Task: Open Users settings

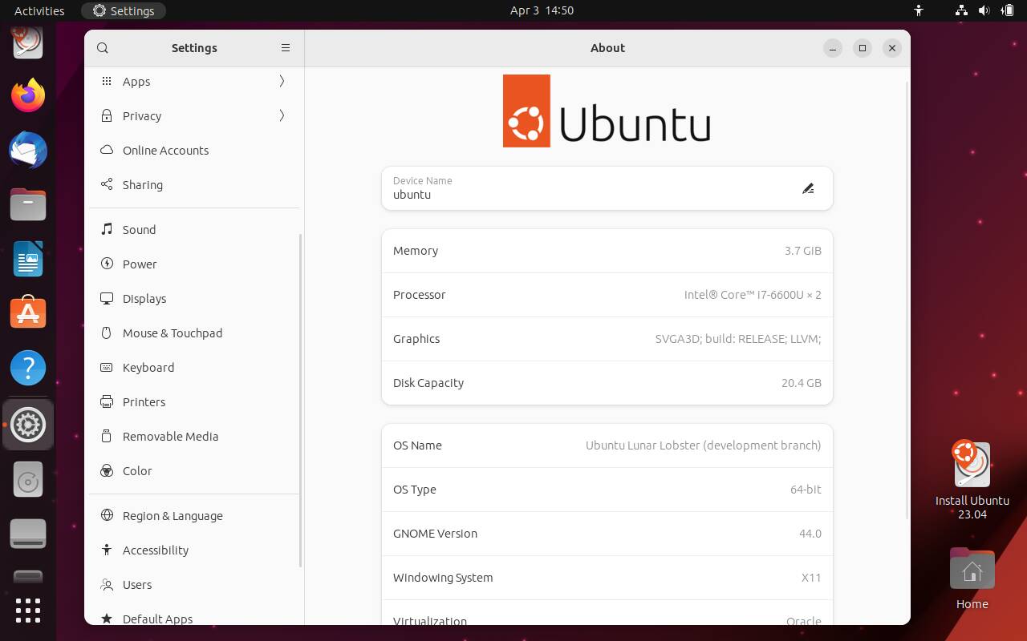Action: pyautogui.click(x=136, y=585)
